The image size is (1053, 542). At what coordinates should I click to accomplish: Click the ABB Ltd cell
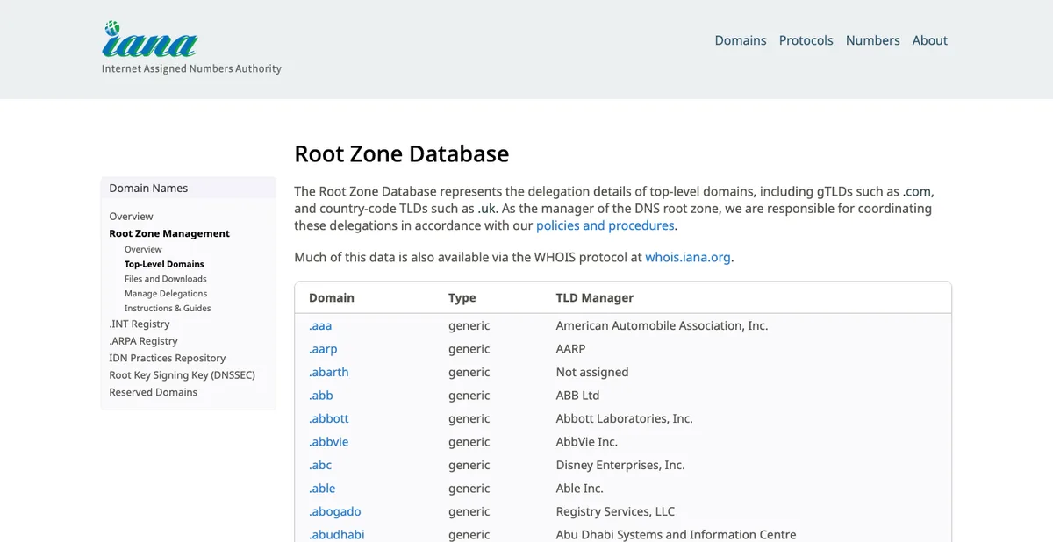coord(577,396)
